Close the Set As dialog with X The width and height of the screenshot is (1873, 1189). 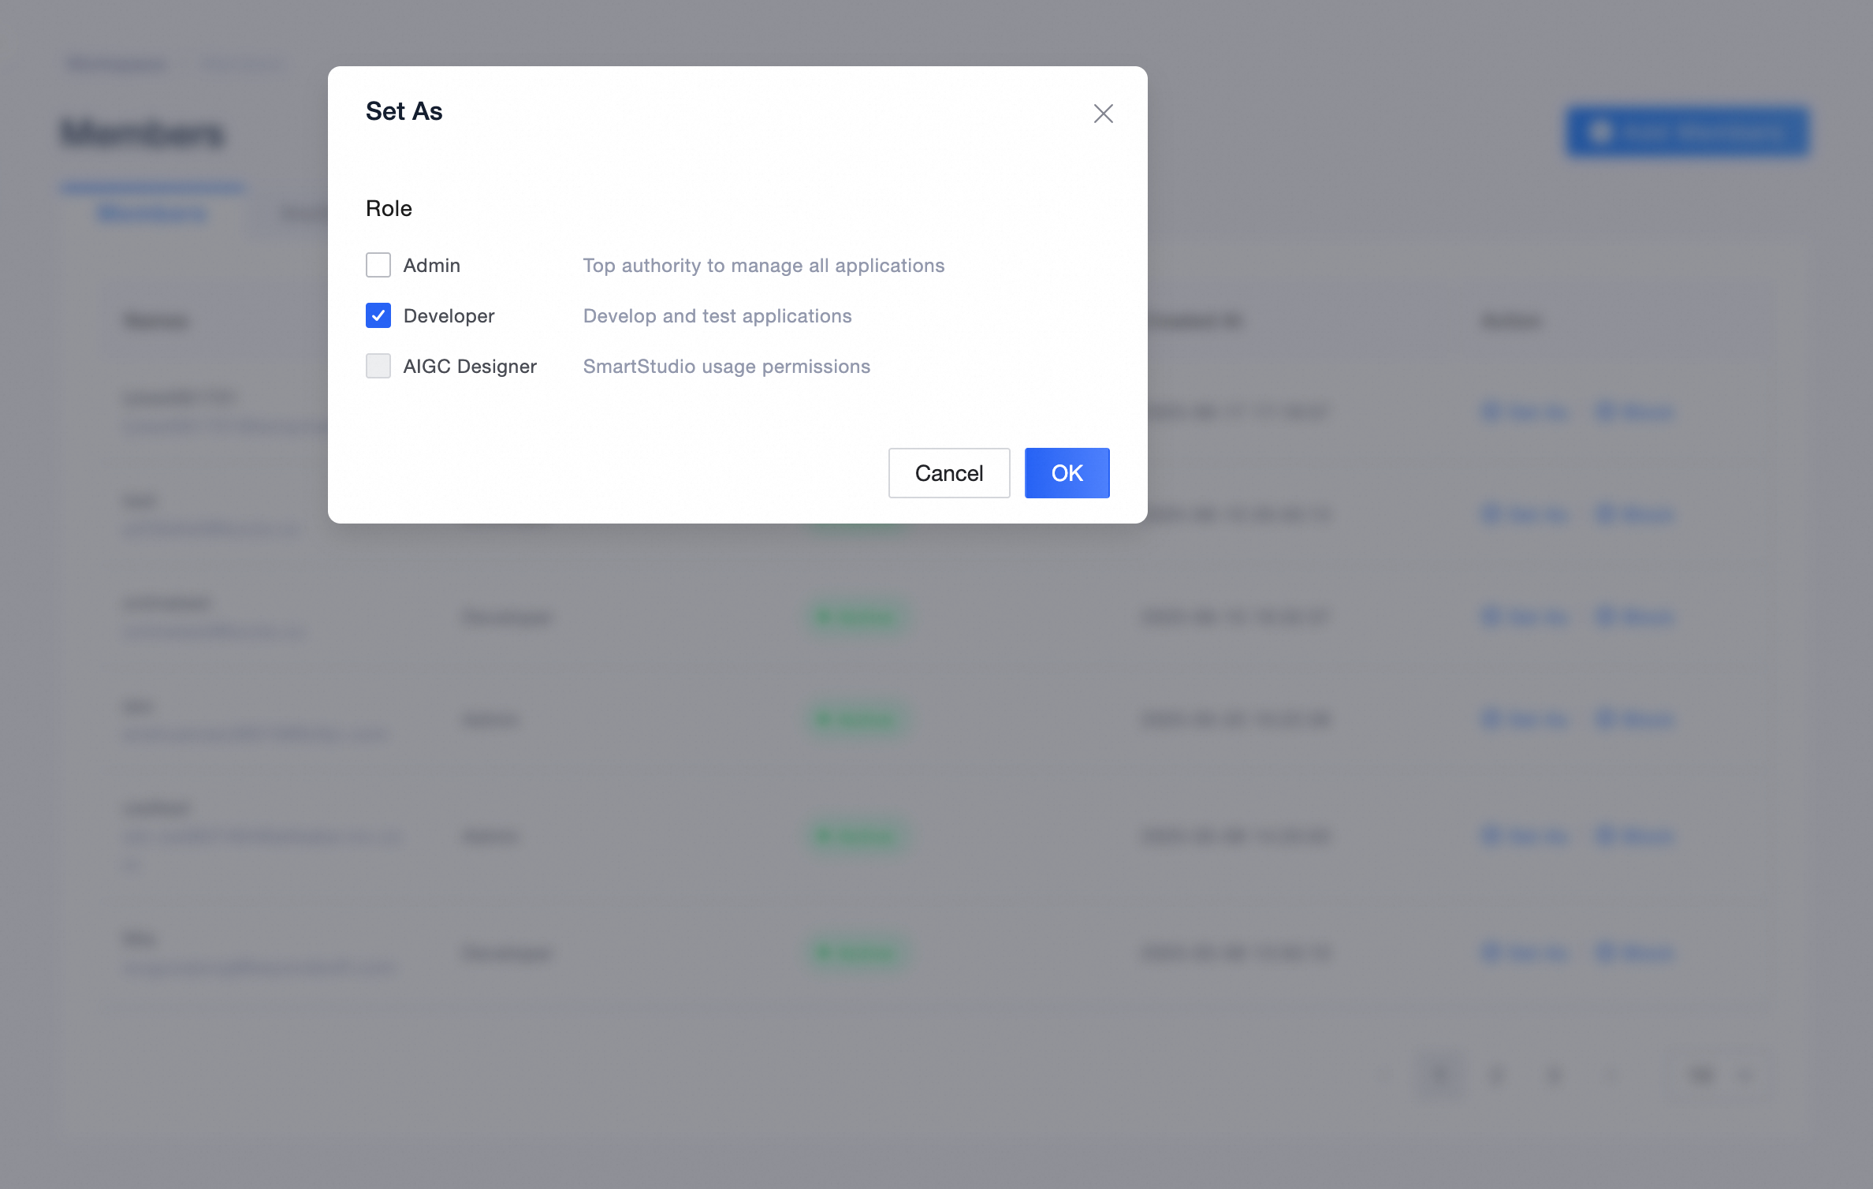tap(1103, 114)
